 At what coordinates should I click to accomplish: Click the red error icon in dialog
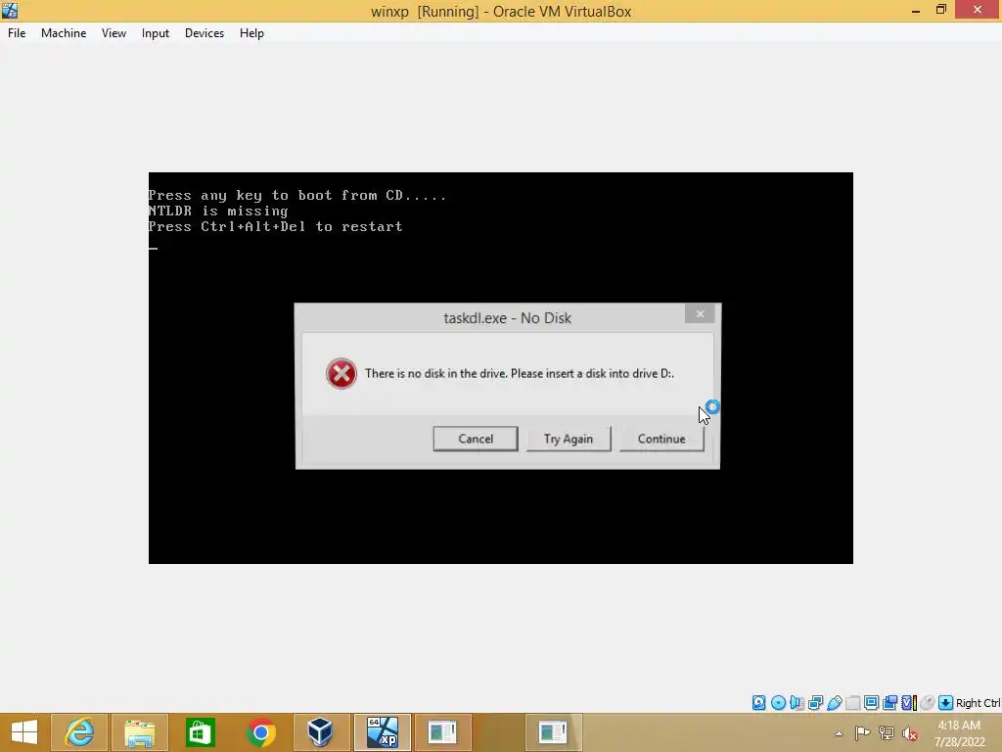click(342, 373)
